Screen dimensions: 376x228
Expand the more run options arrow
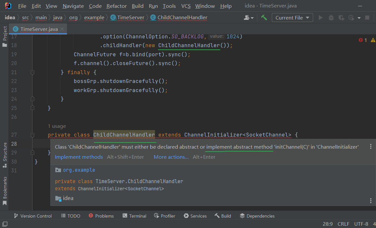click(x=359, y=18)
